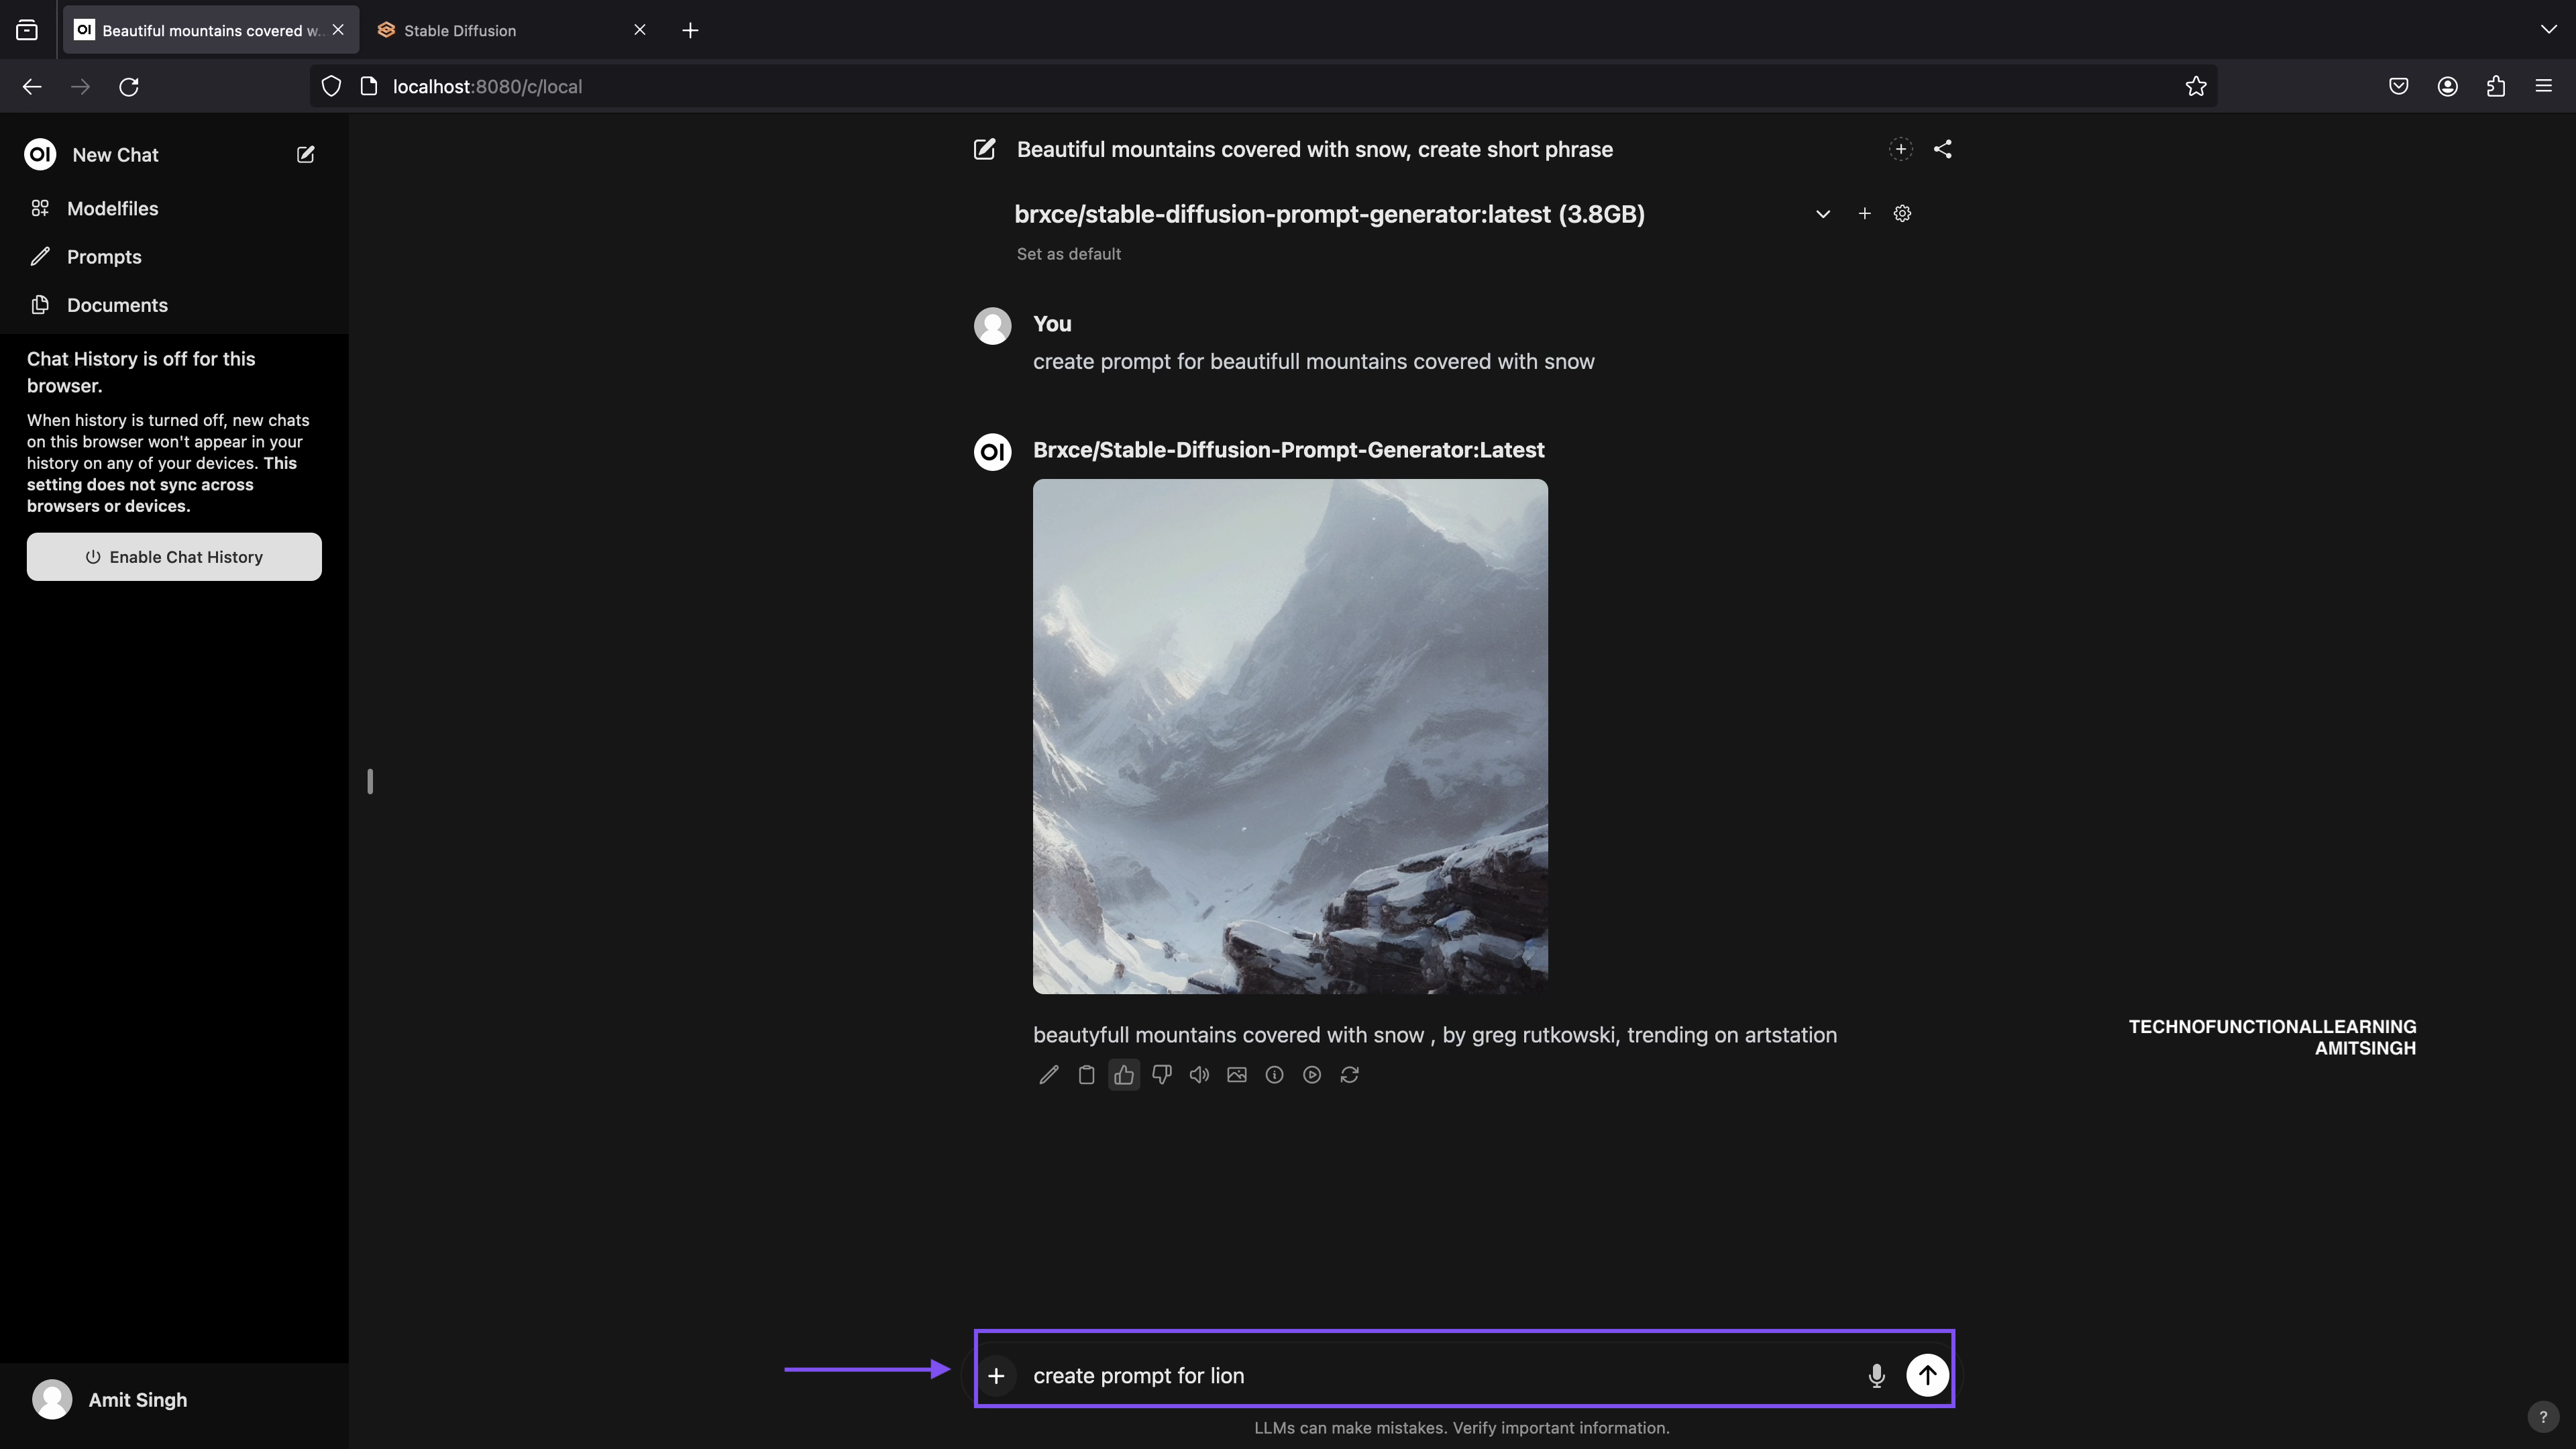2576x1449 pixels.
Task: Open the model selector dropdown chevron
Action: [1823, 214]
